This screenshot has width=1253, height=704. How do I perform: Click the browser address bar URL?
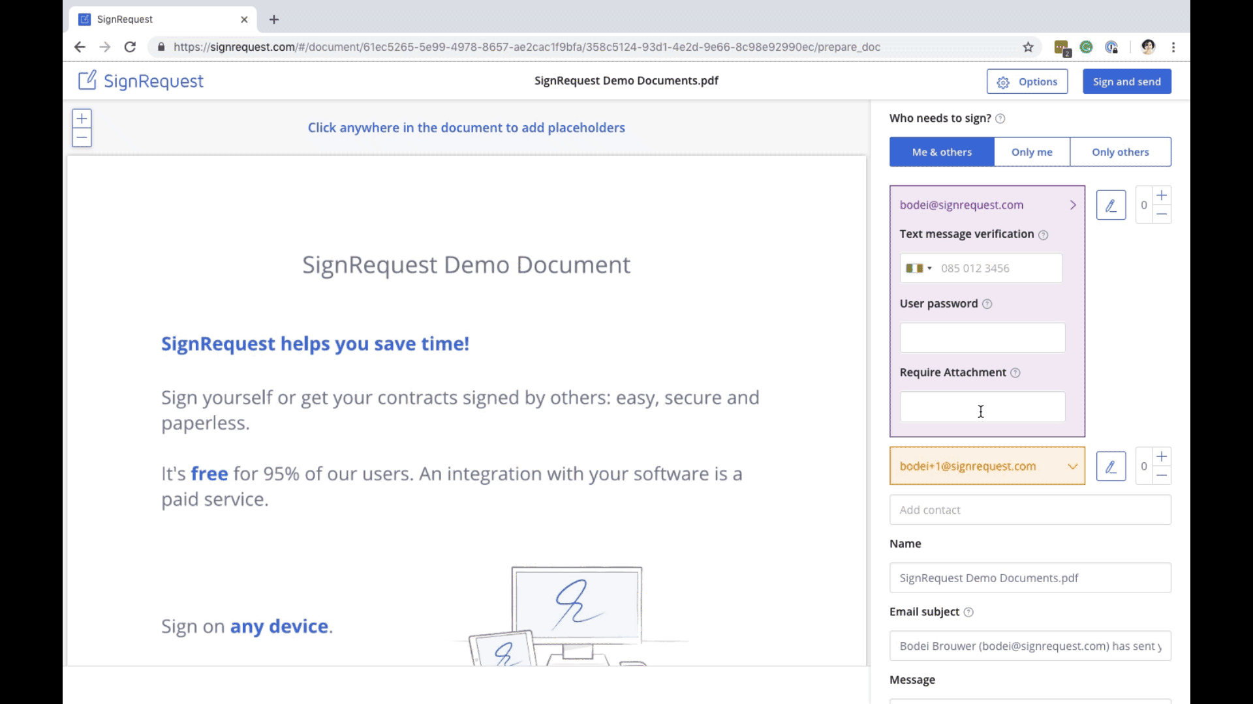click(x=527, y=47)
